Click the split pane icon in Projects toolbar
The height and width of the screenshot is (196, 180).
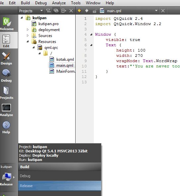pyautogui.click(x=64, y=11)
